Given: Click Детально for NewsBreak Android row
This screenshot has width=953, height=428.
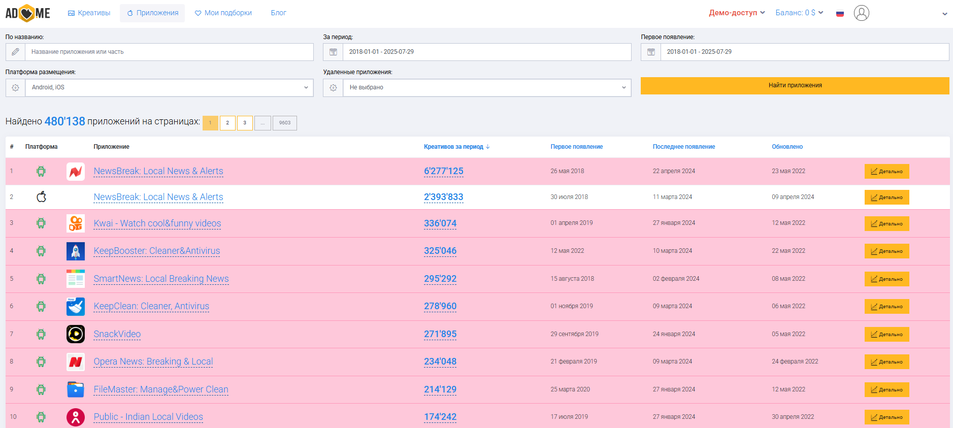Looking at the screenshot, I should tap(886, 172).
